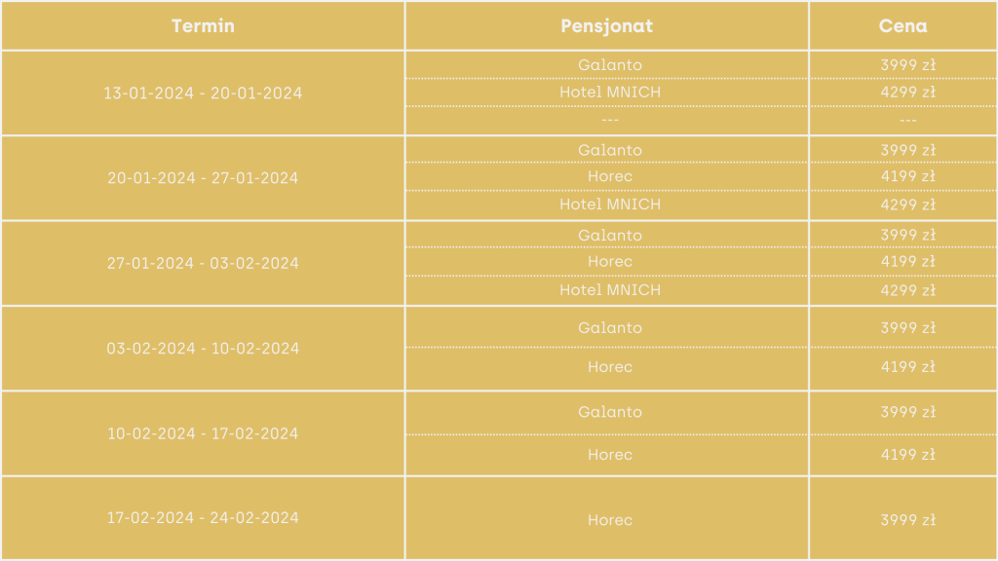Viewport: 998px width, 561px height.
Task: Click Hotel MNICH in the 13-01-2024 row
Action: click(x=610, y=93)
